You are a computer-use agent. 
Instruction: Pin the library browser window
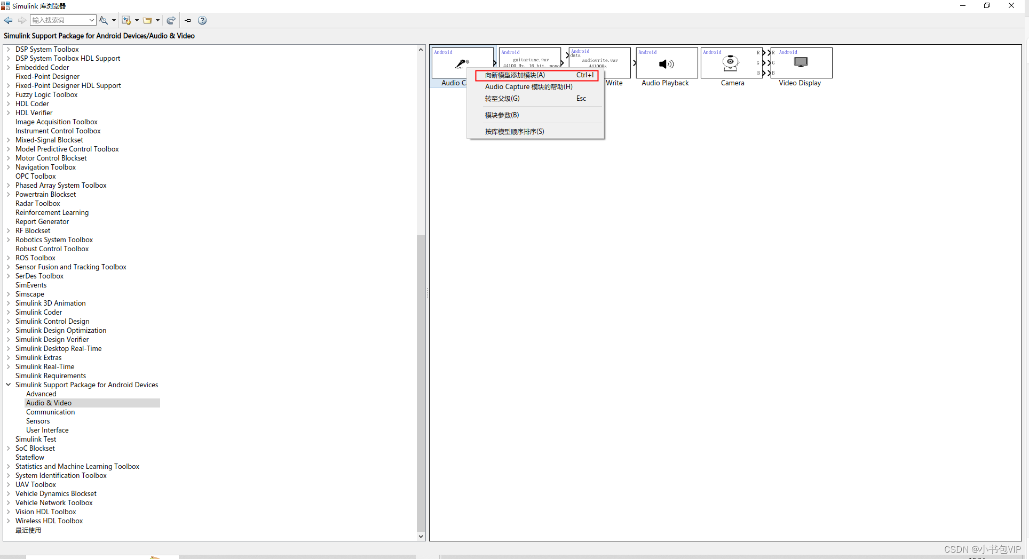pos(187,20)
